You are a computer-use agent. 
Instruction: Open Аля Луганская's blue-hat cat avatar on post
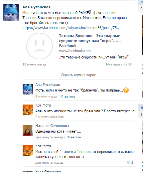[11, 13]
